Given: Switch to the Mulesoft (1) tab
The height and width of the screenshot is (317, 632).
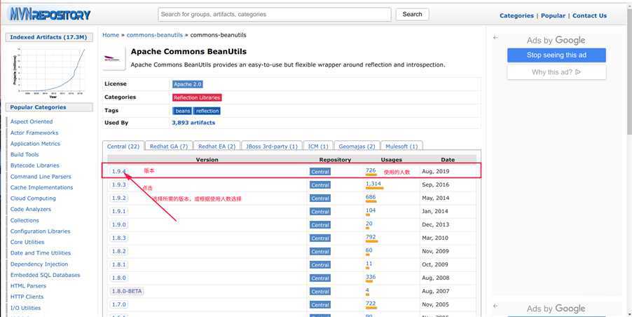Looking at the screenshot, I should click(x=401, y=147).
